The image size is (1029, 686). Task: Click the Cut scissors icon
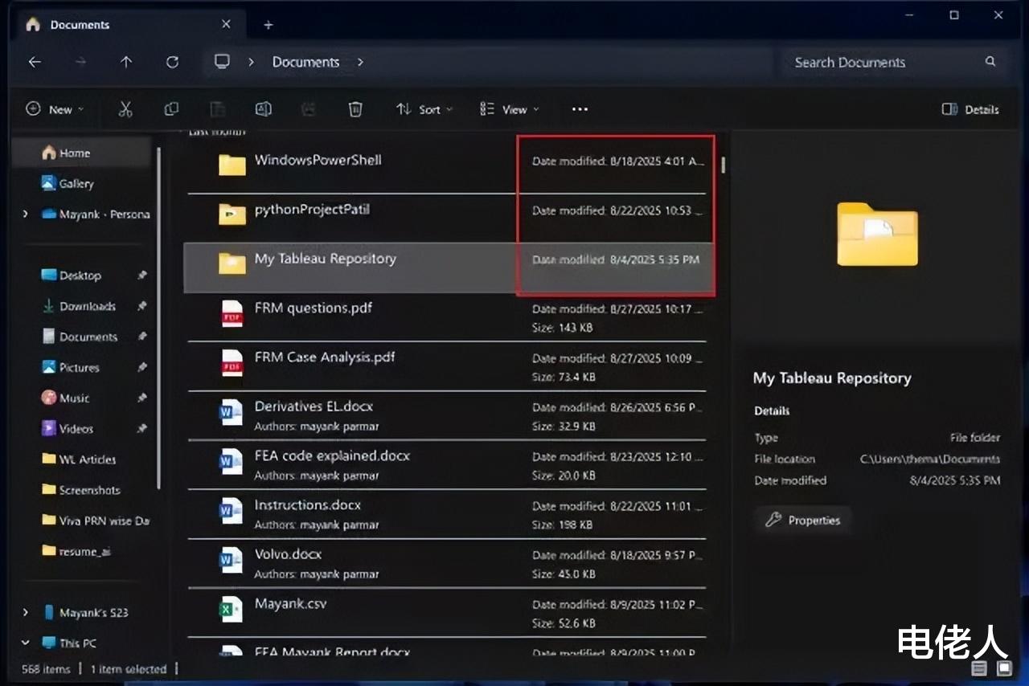[x=125, y=109]
